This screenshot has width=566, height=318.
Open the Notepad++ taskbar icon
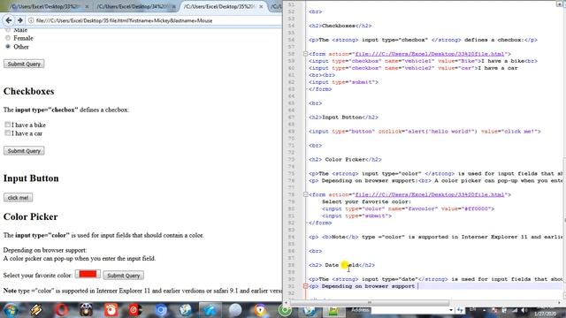[333, 310]
